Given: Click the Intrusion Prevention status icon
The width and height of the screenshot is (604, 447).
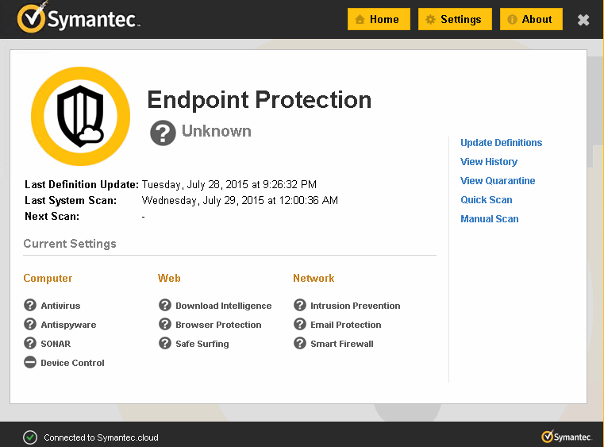Looking at the screenshot, I should (300, 305).
